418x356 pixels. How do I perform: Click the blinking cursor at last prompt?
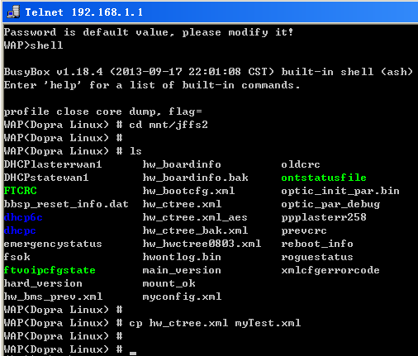click(x=133, y=354)
